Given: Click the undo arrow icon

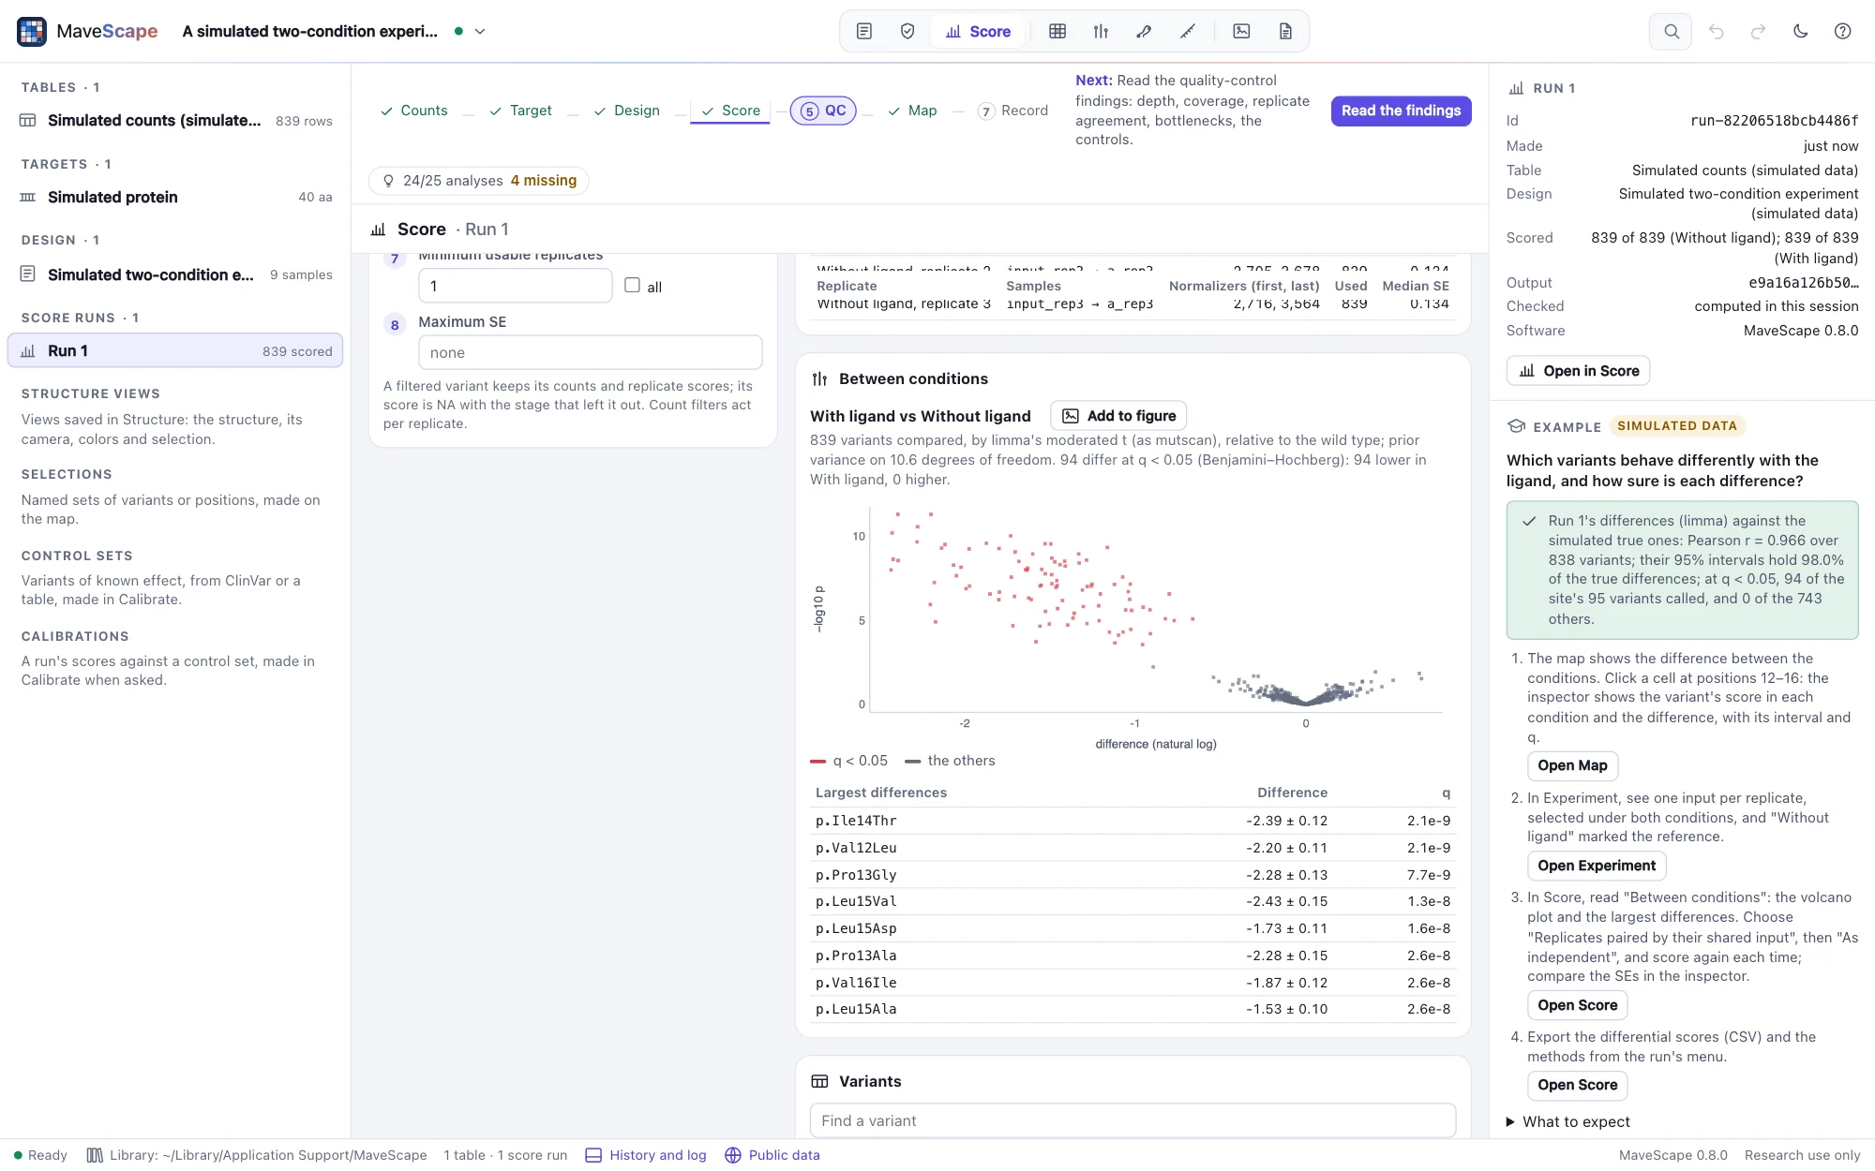Looking at the screenshot, I should (x=1717, y=31).
